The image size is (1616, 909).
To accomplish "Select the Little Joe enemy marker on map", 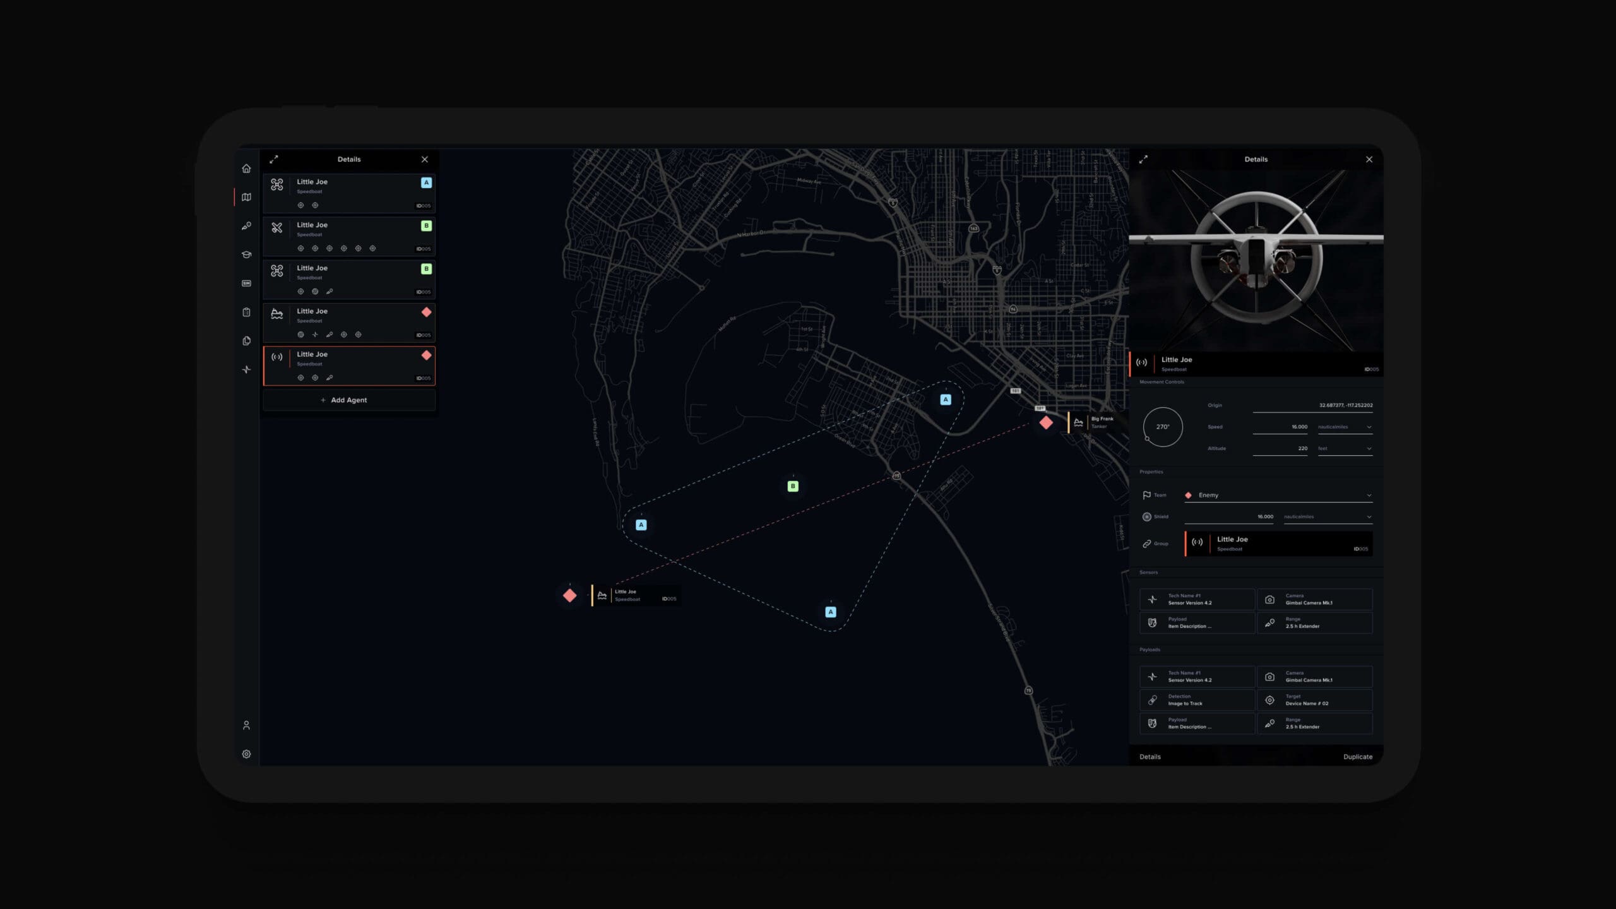I will (569, 595).
